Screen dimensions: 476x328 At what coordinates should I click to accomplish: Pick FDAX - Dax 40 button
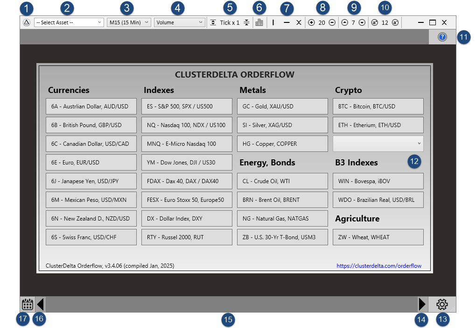coord(187,181)
